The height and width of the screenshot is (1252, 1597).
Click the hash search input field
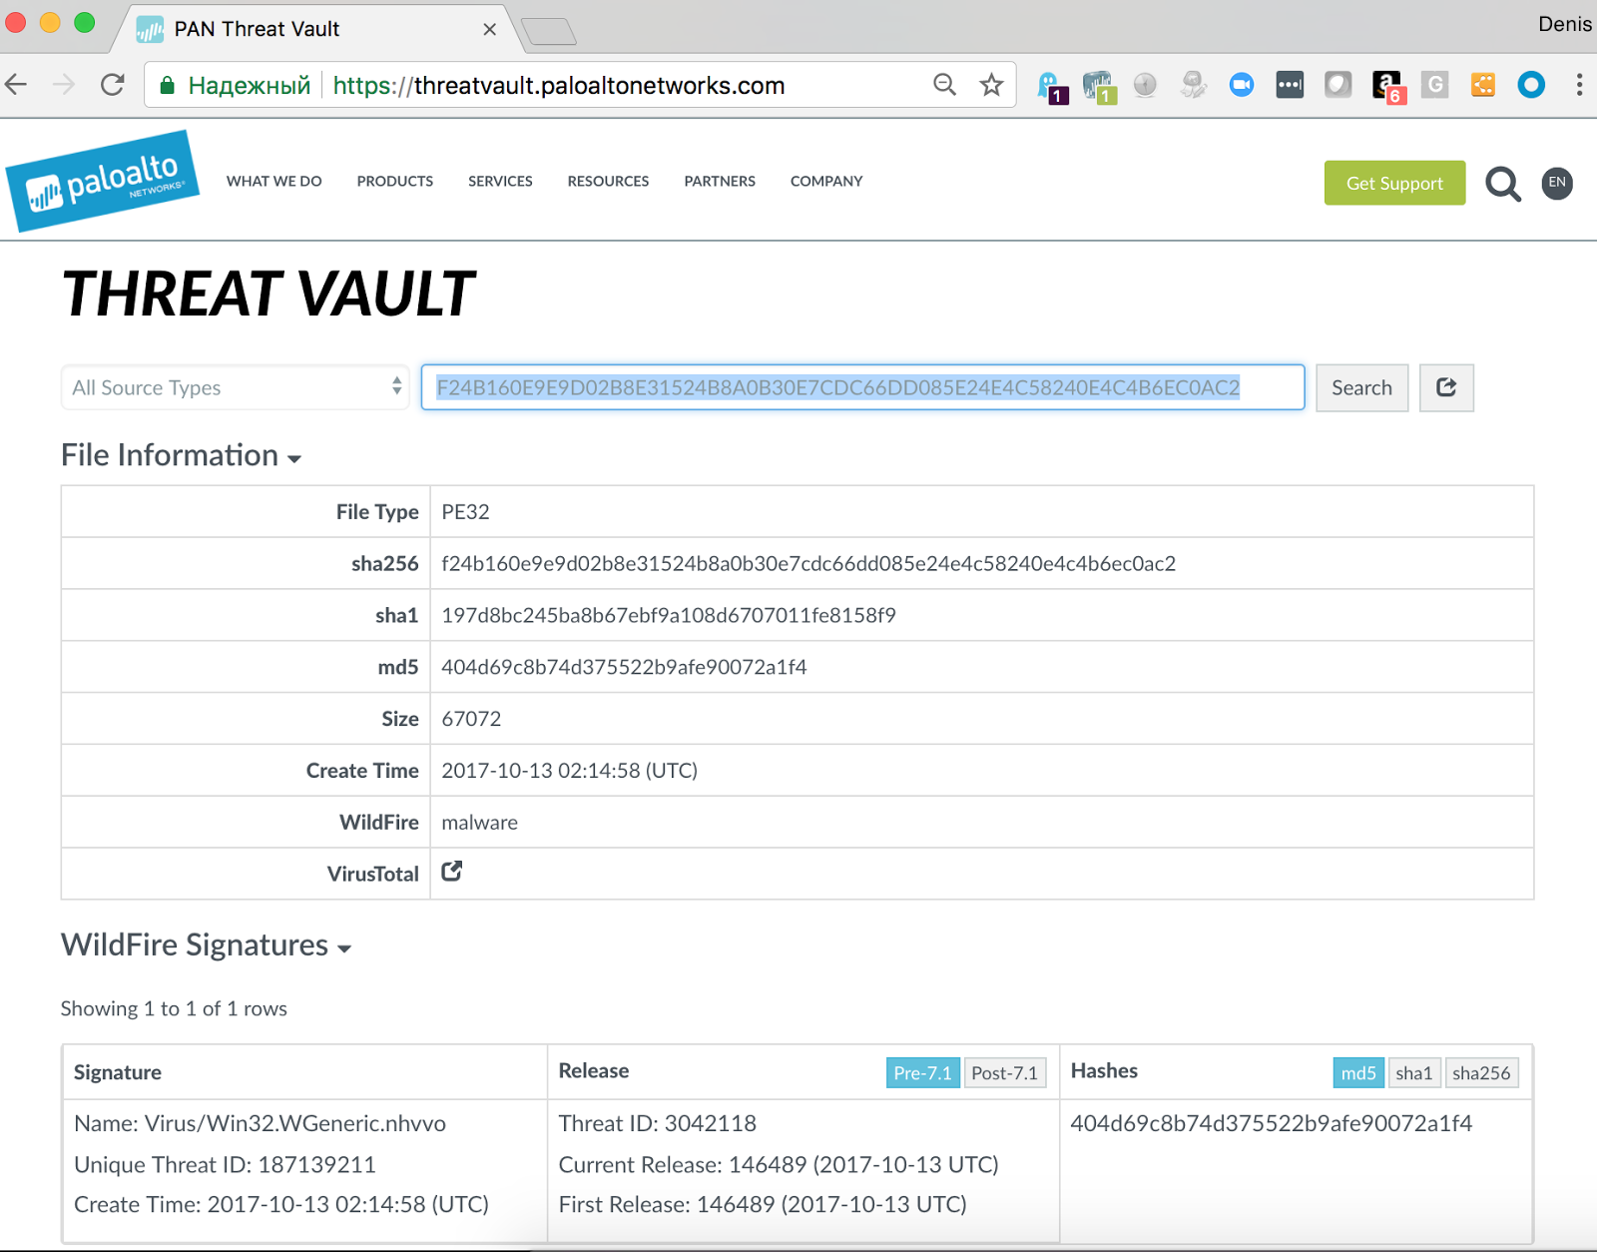[862, 387]
